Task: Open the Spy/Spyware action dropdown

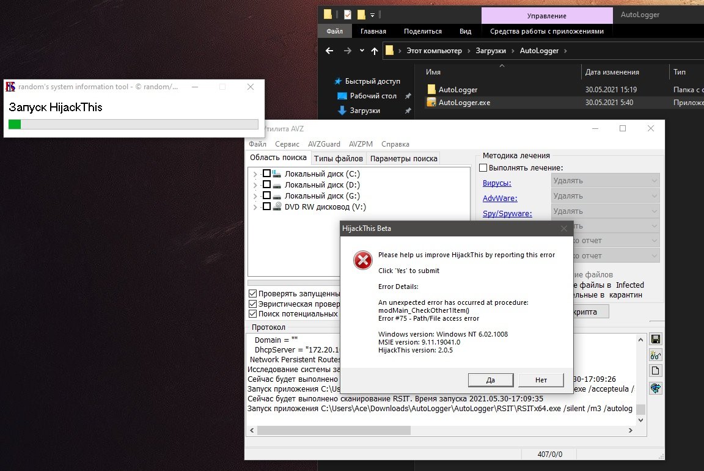Action: tap(605, 211)
